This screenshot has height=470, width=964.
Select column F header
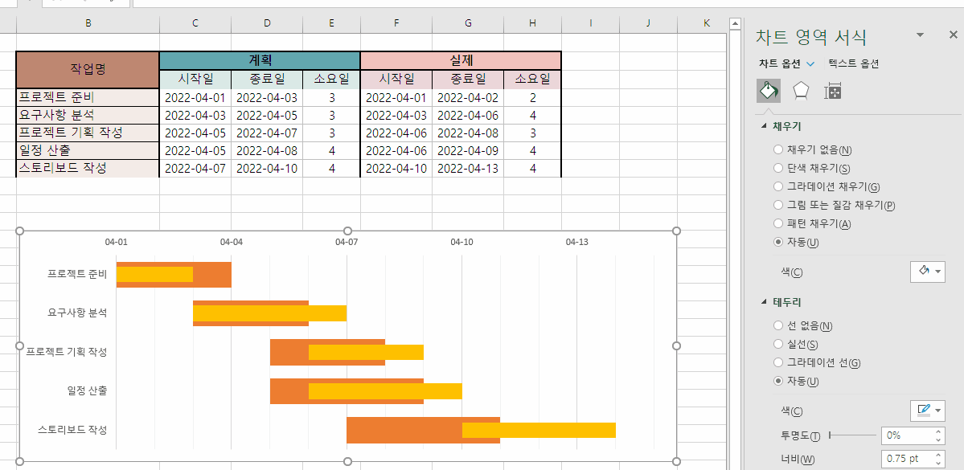(x=396, y=23)
